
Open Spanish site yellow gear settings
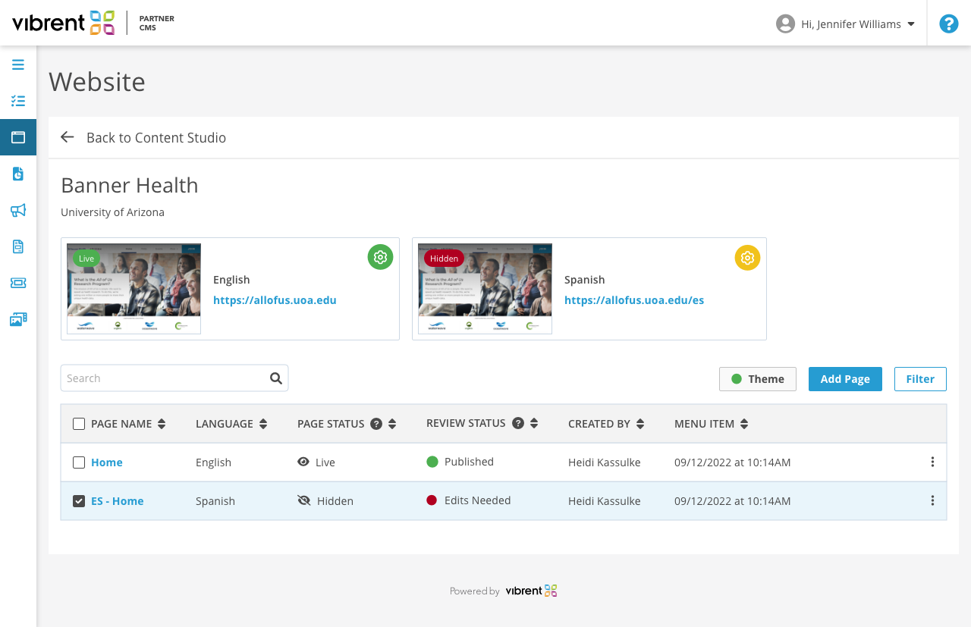coord(747,257)
